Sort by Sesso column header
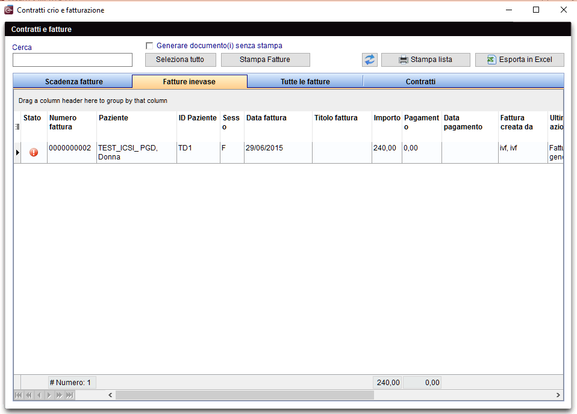The image size is (577, 414). (232, 126)
